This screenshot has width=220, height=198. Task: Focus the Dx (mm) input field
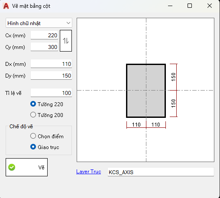[x=51, y=64]
